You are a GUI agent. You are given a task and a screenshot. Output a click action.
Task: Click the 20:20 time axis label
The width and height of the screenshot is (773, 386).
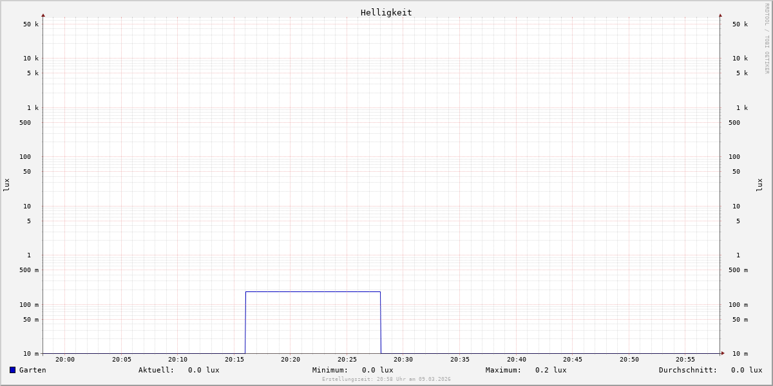[291, 360]
